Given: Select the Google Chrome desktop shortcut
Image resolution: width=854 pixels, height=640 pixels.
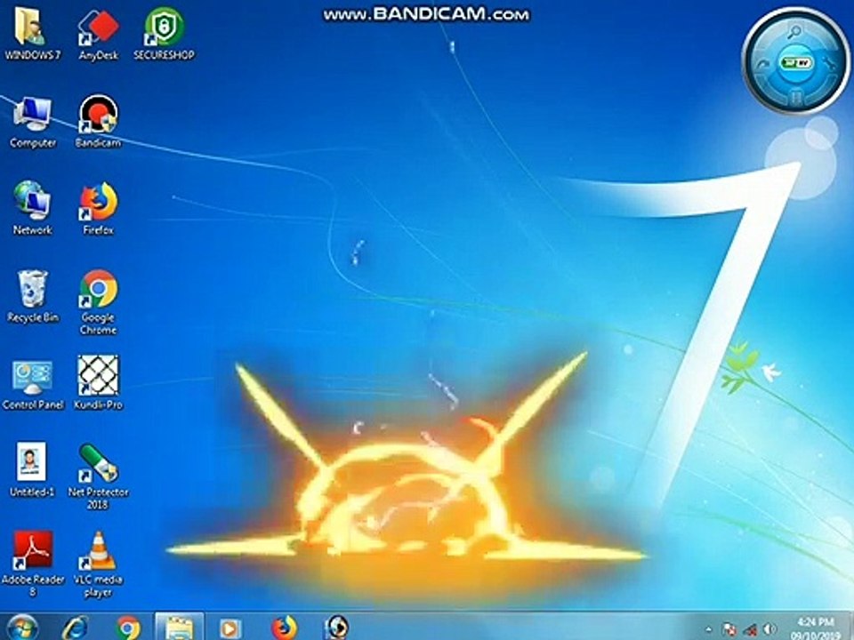Looking at the screenshot, I should coord(99,302).
